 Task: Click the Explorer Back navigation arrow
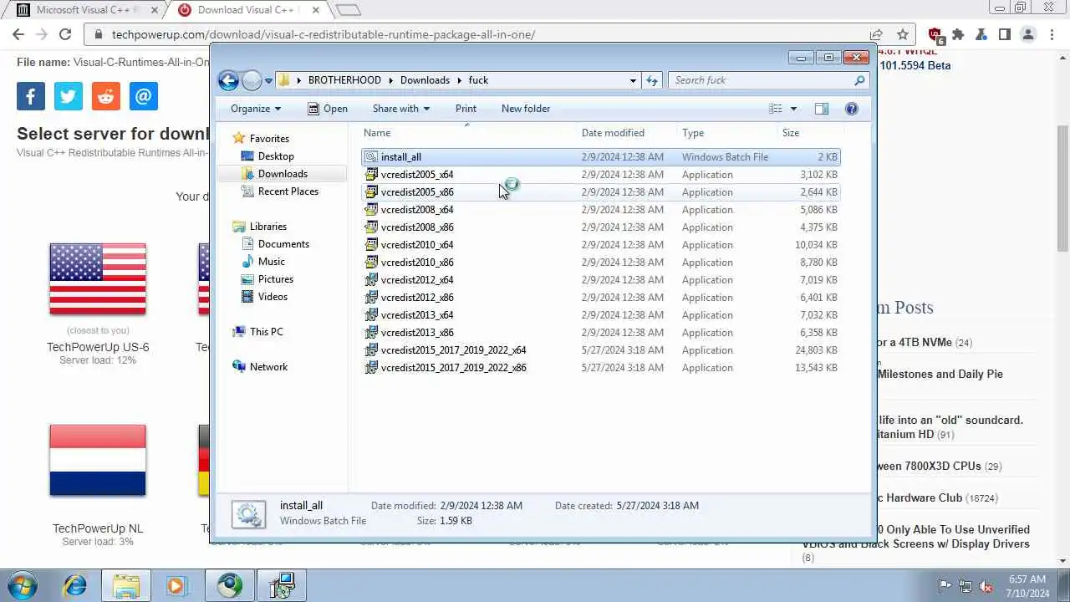coord(228,80)
